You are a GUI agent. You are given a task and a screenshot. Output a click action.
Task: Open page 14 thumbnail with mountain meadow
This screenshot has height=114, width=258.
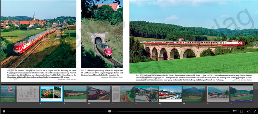194,94
